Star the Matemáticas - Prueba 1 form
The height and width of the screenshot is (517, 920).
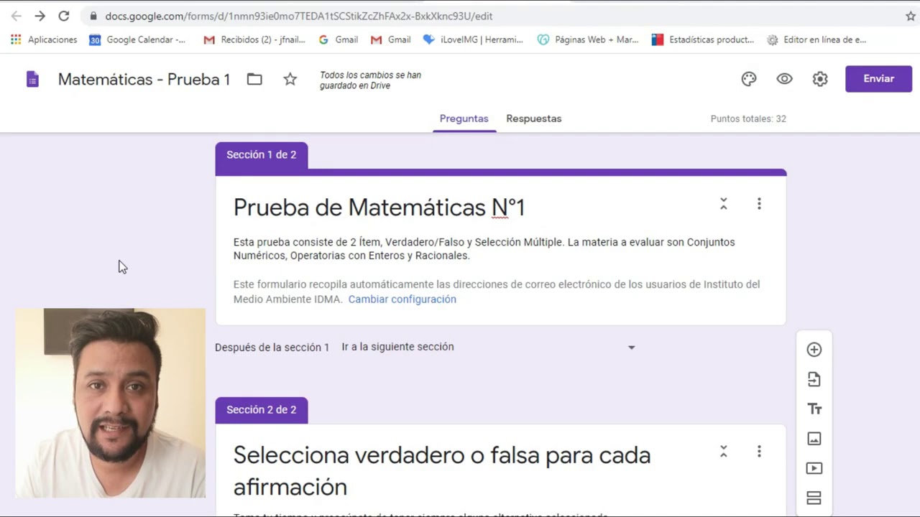pos(290,79)
